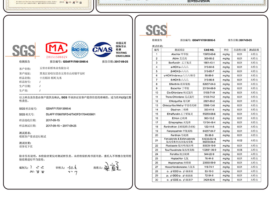Click the 编制人 signature
The height and width of the screenshot is (205, 272).
[37, 169]
